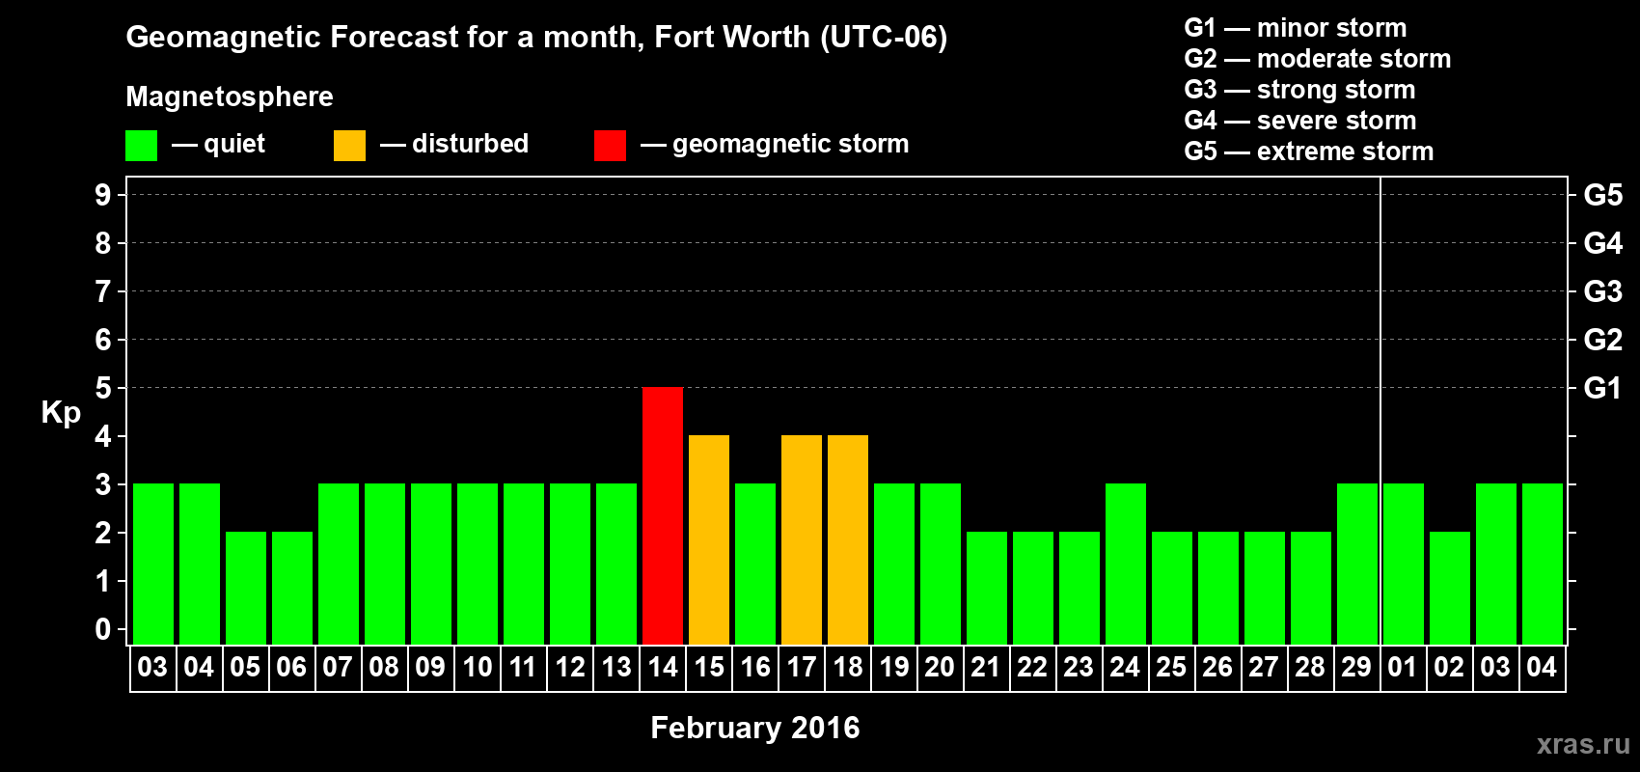Screen dimensions: 1640x772
Task: Select date label 21 on the axis
Action: (x=986, y=667)
